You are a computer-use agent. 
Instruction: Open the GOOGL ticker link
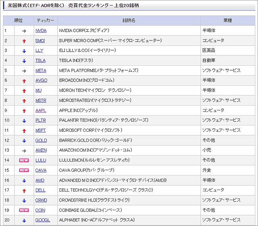tap(43, 220)
